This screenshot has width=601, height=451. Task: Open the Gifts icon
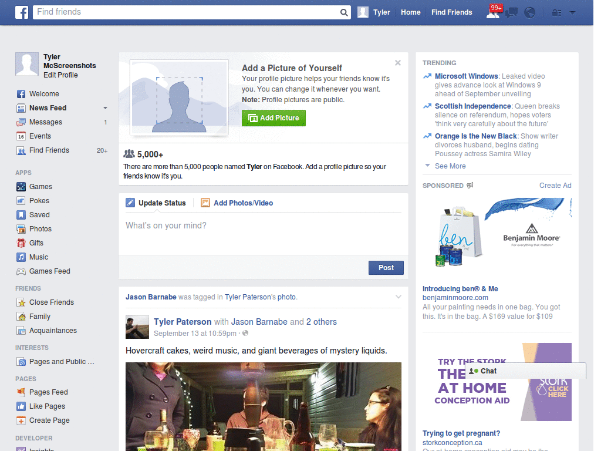click(21, 243)
